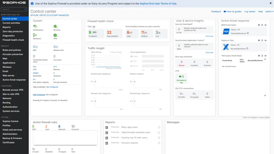274x154 pixels.
Task: Open the Sophos End User Terms of Use
Action: [159, 3]
